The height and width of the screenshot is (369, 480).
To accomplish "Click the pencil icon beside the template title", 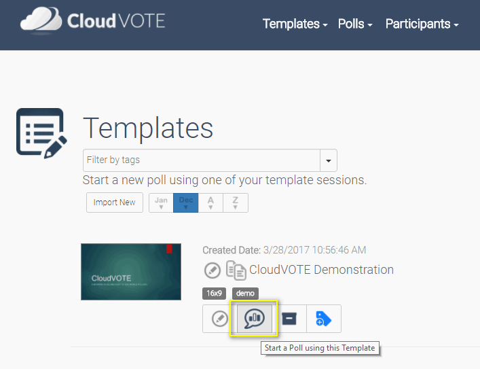I will (213, 270).
